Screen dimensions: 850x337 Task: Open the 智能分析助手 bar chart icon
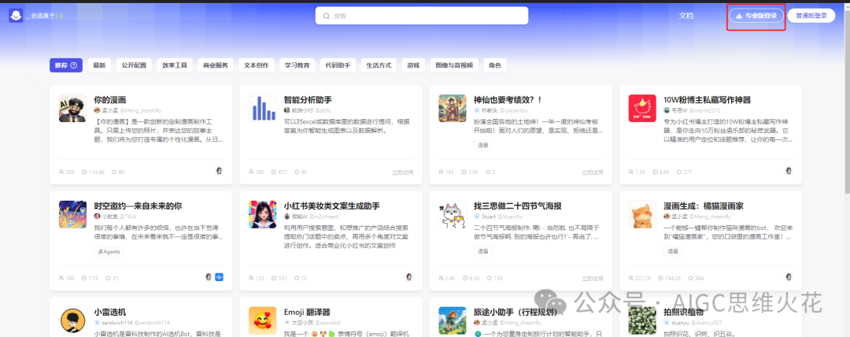(x=262, y=108)
